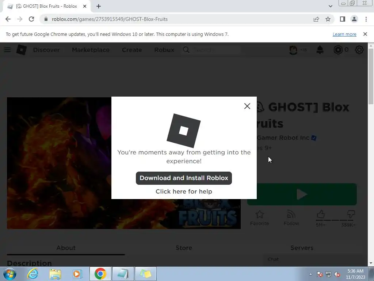This screenshot has height=281, width=374.
Task: Reload the Roblox page
Action: (x=31, y=19)
